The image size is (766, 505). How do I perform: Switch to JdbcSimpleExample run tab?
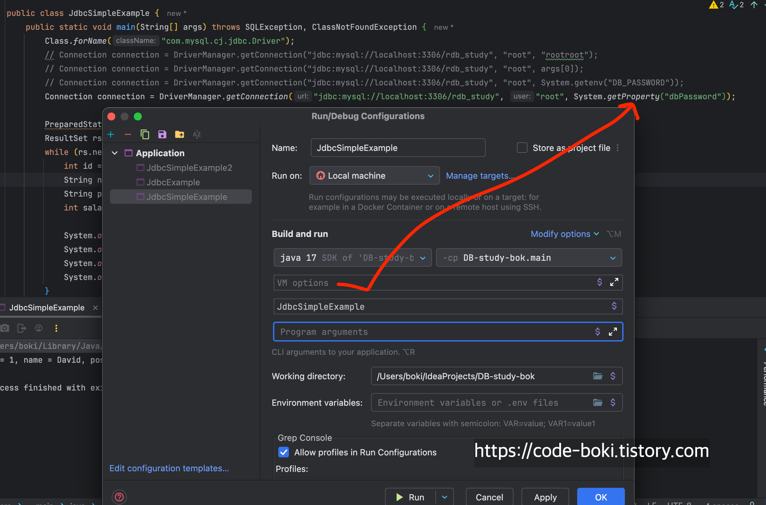coord(47,308)
